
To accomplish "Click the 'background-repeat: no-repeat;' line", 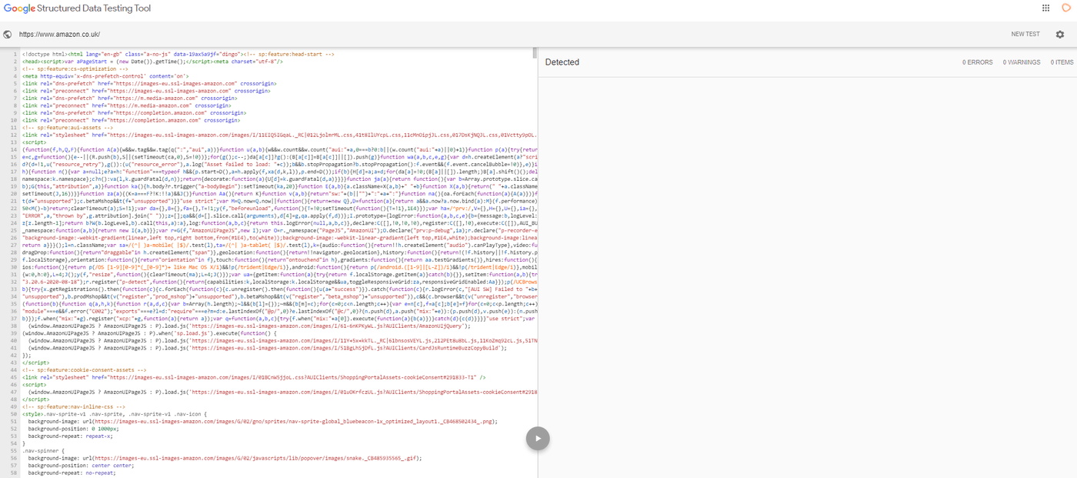I will coord(73,473).
